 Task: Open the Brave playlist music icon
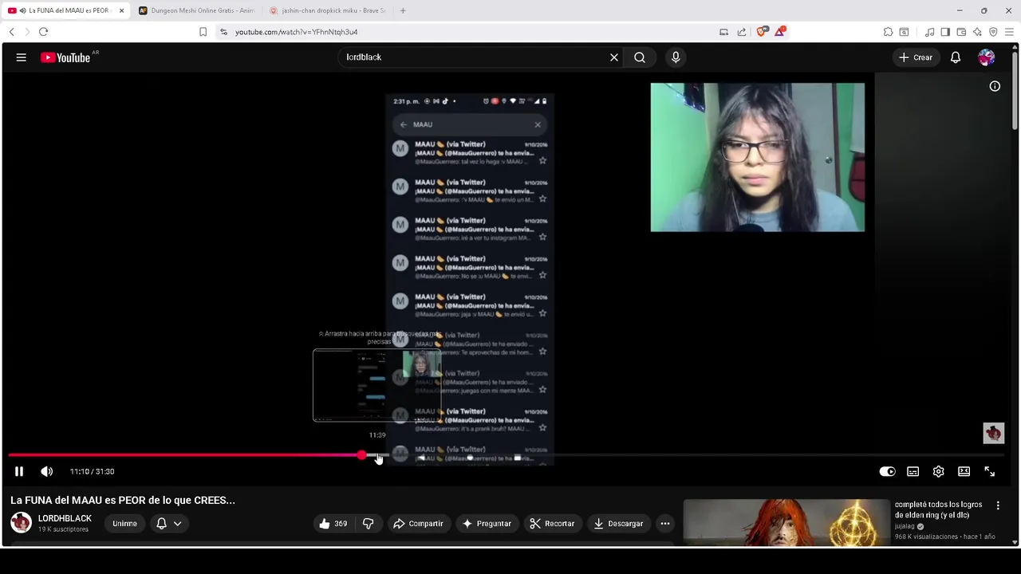point(929,32)
